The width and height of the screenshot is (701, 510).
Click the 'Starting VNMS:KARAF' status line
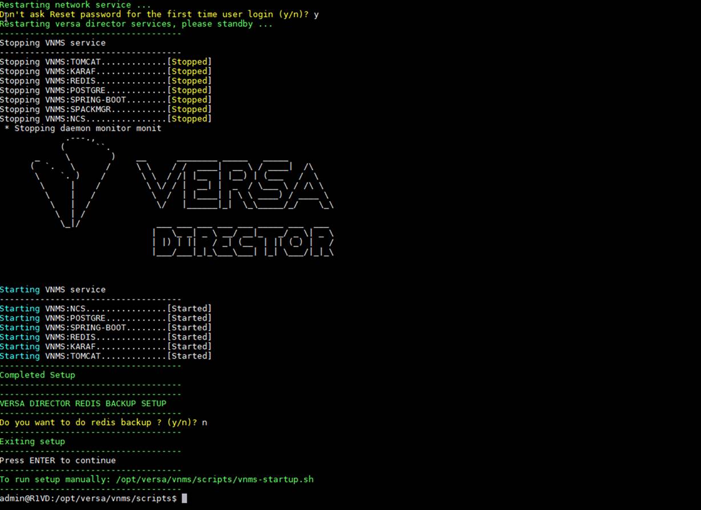point(106,346)
